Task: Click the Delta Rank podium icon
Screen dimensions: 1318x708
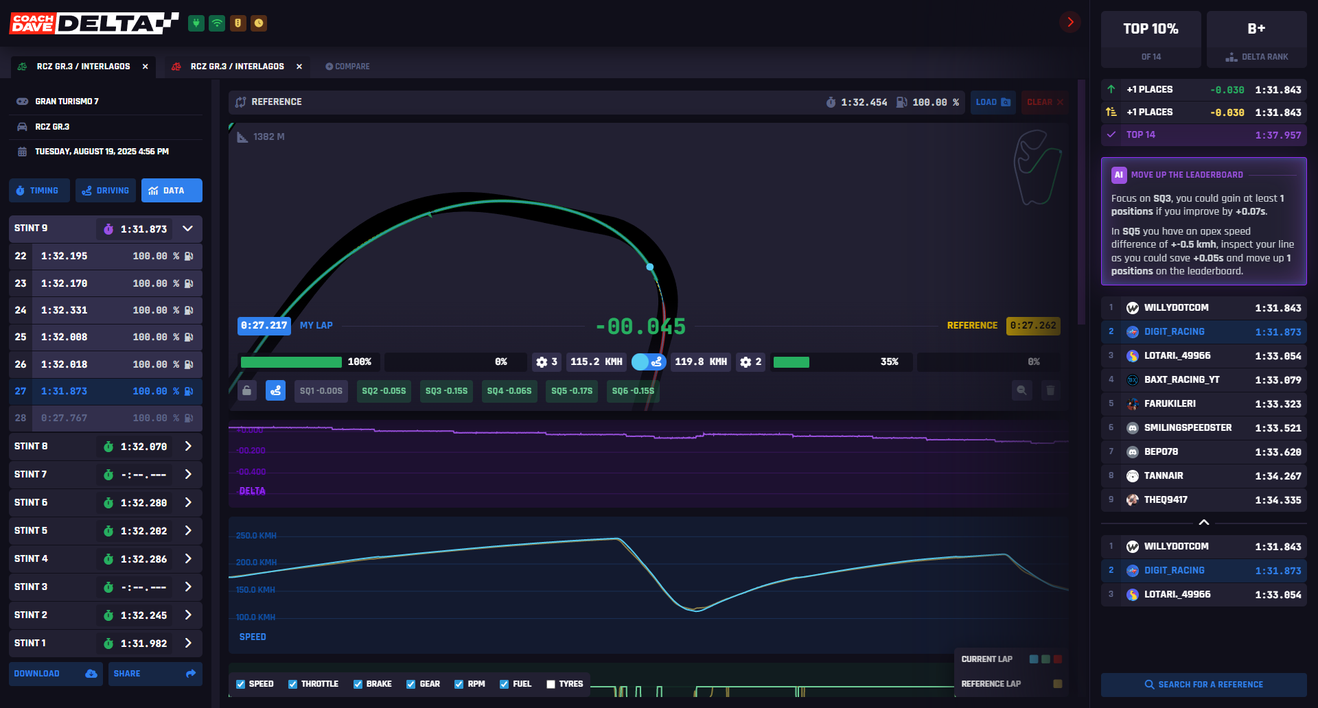Action: pyautogui.click(x=1232, y=57)
